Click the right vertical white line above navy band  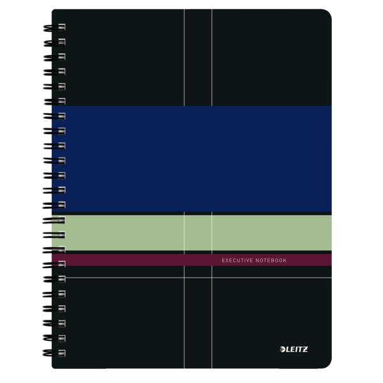coord(211,57)
